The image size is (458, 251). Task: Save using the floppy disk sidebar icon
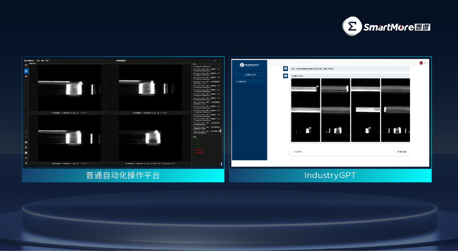(x=26, y=153)
